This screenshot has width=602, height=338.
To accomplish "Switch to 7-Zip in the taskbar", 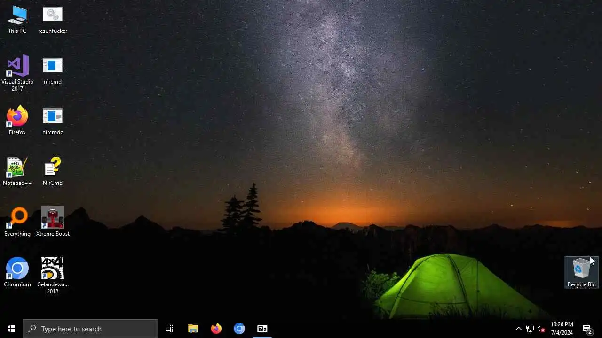I will (262, 329).
